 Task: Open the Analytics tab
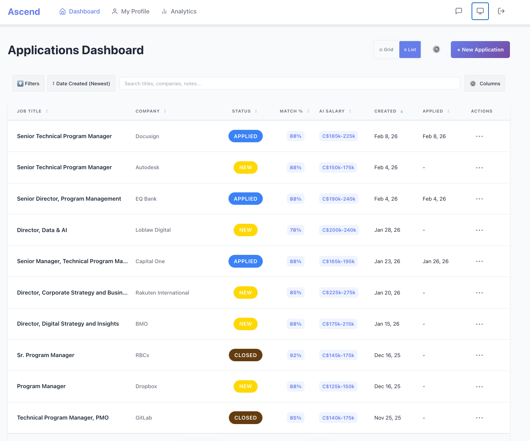coord(179,11)
